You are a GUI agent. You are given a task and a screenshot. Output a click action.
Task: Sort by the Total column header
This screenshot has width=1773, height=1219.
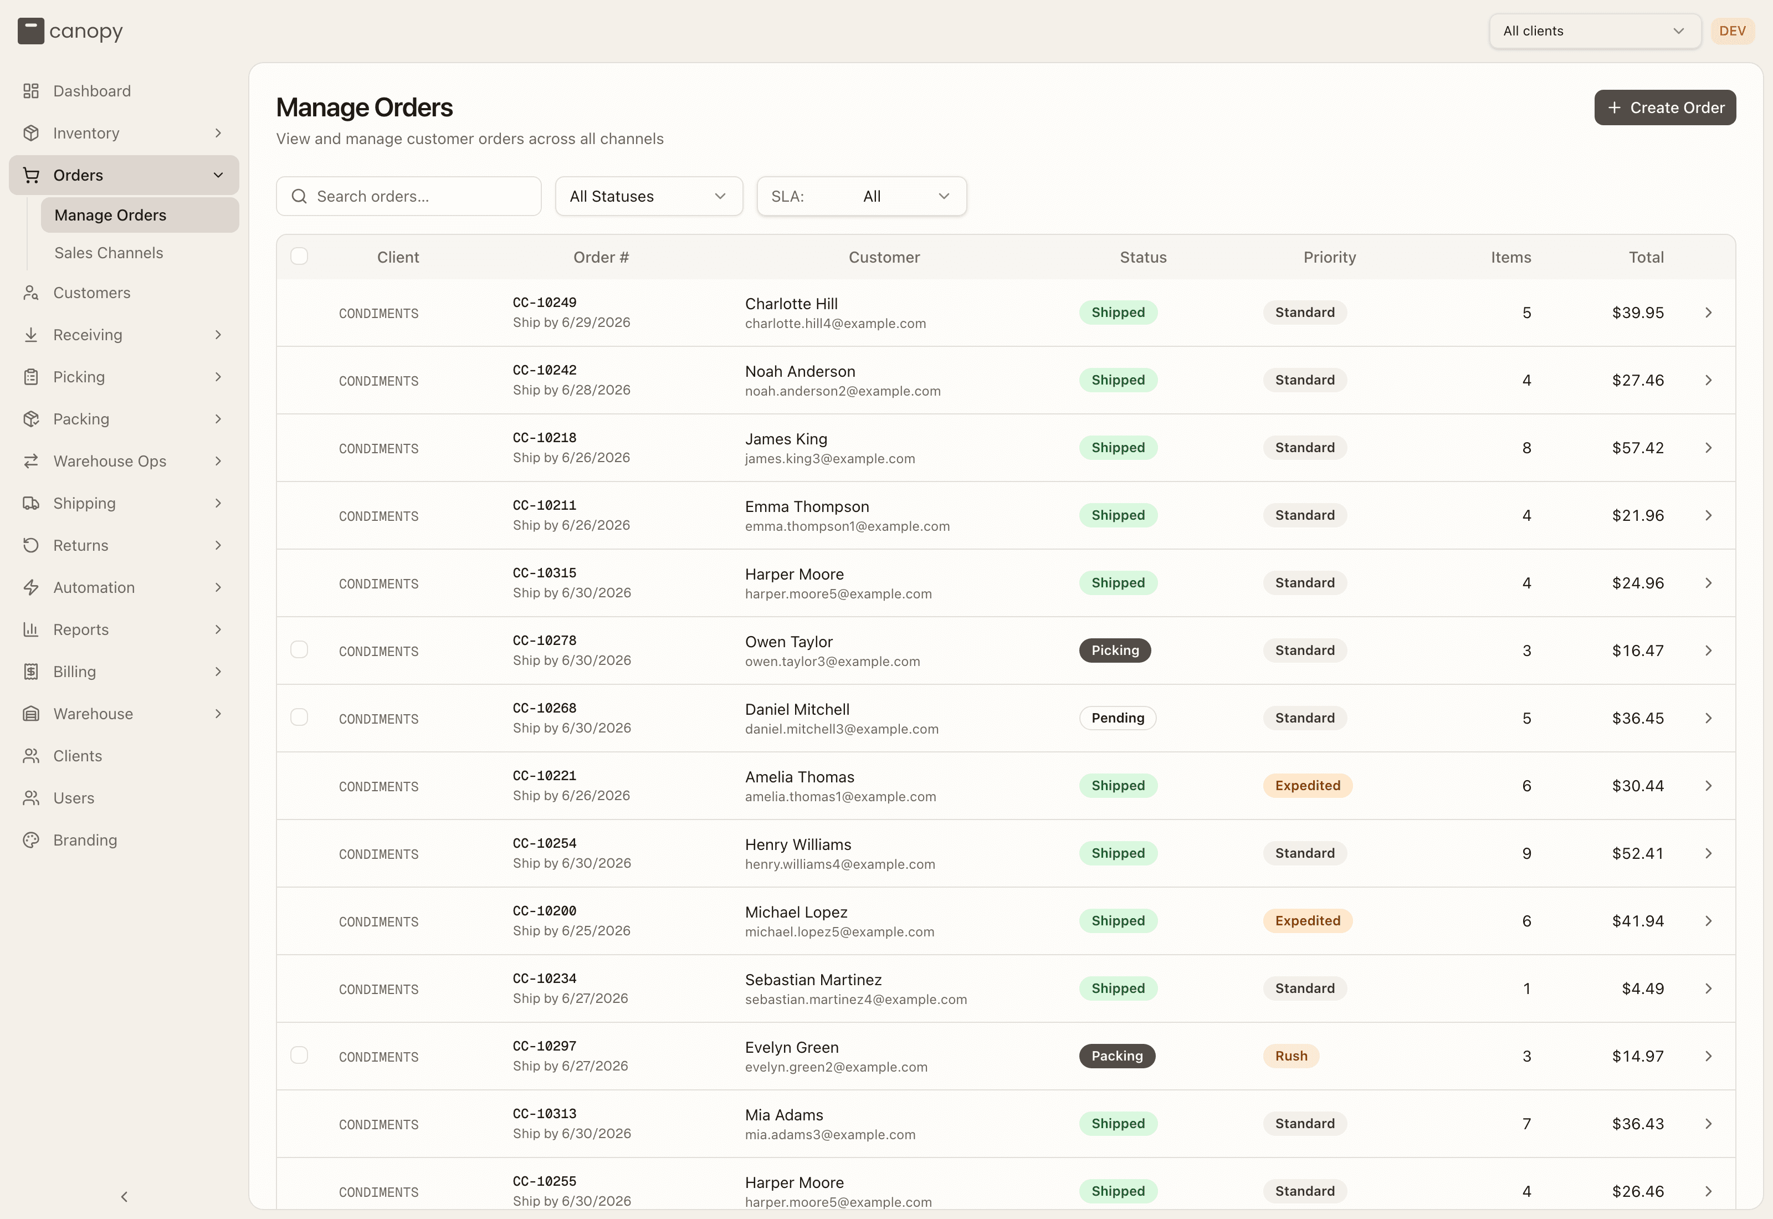pos(1646,258)
